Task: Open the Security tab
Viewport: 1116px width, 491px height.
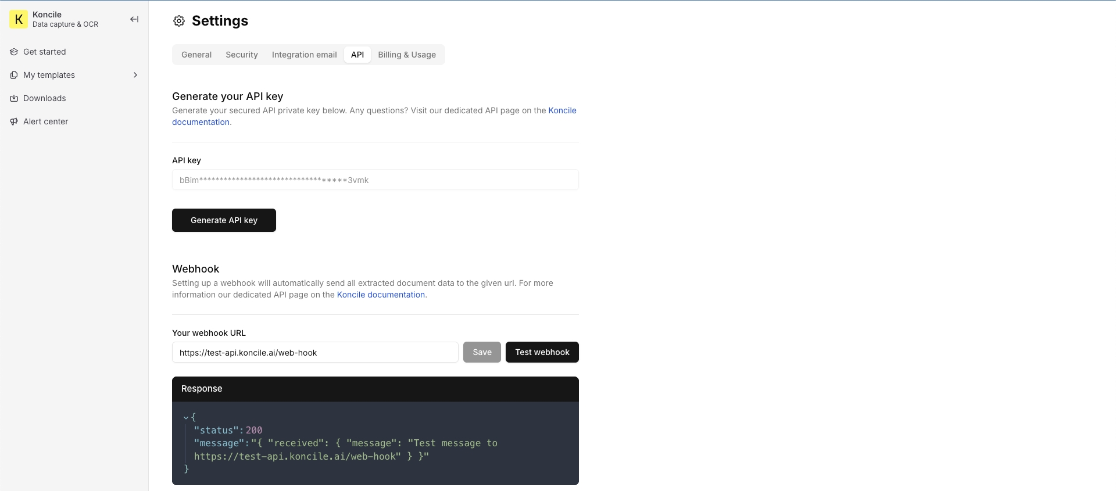Action: [242, 55]
